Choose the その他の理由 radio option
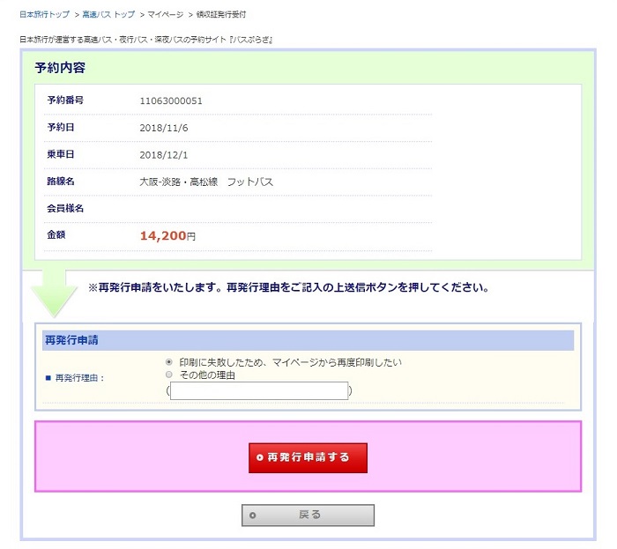This screenshot has height=549, width=617. click(x=169, y=375)
